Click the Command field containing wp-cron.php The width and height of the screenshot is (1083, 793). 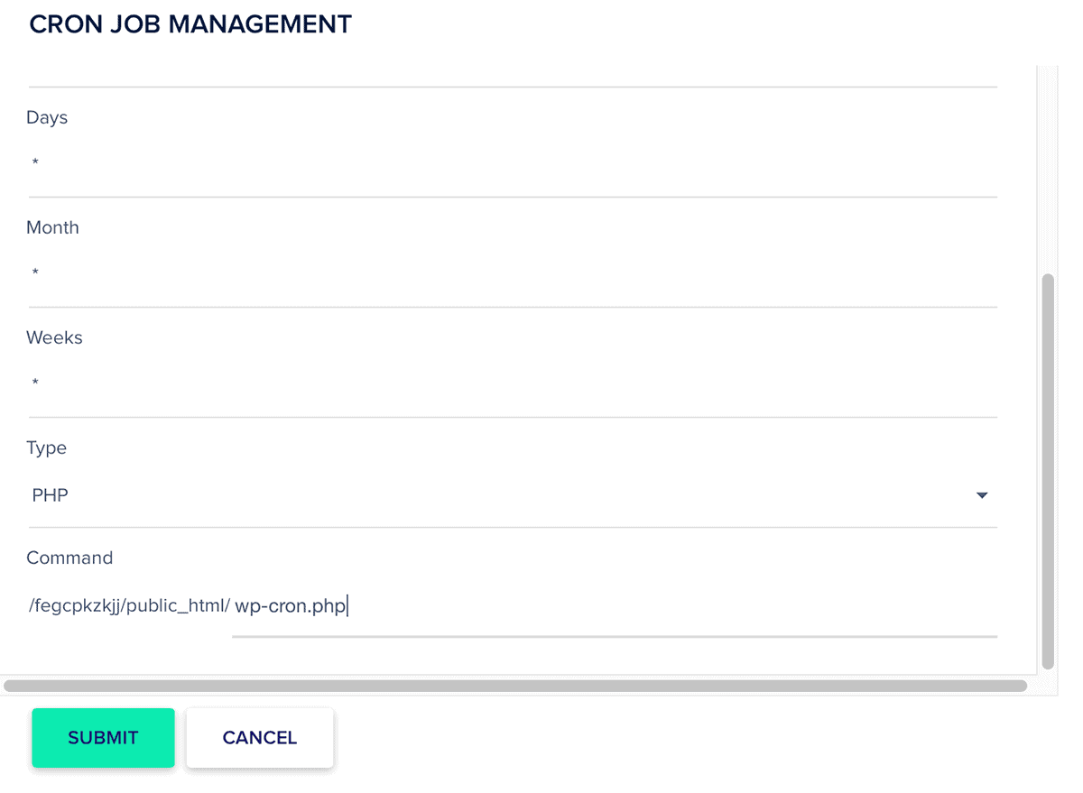(615, 606)
